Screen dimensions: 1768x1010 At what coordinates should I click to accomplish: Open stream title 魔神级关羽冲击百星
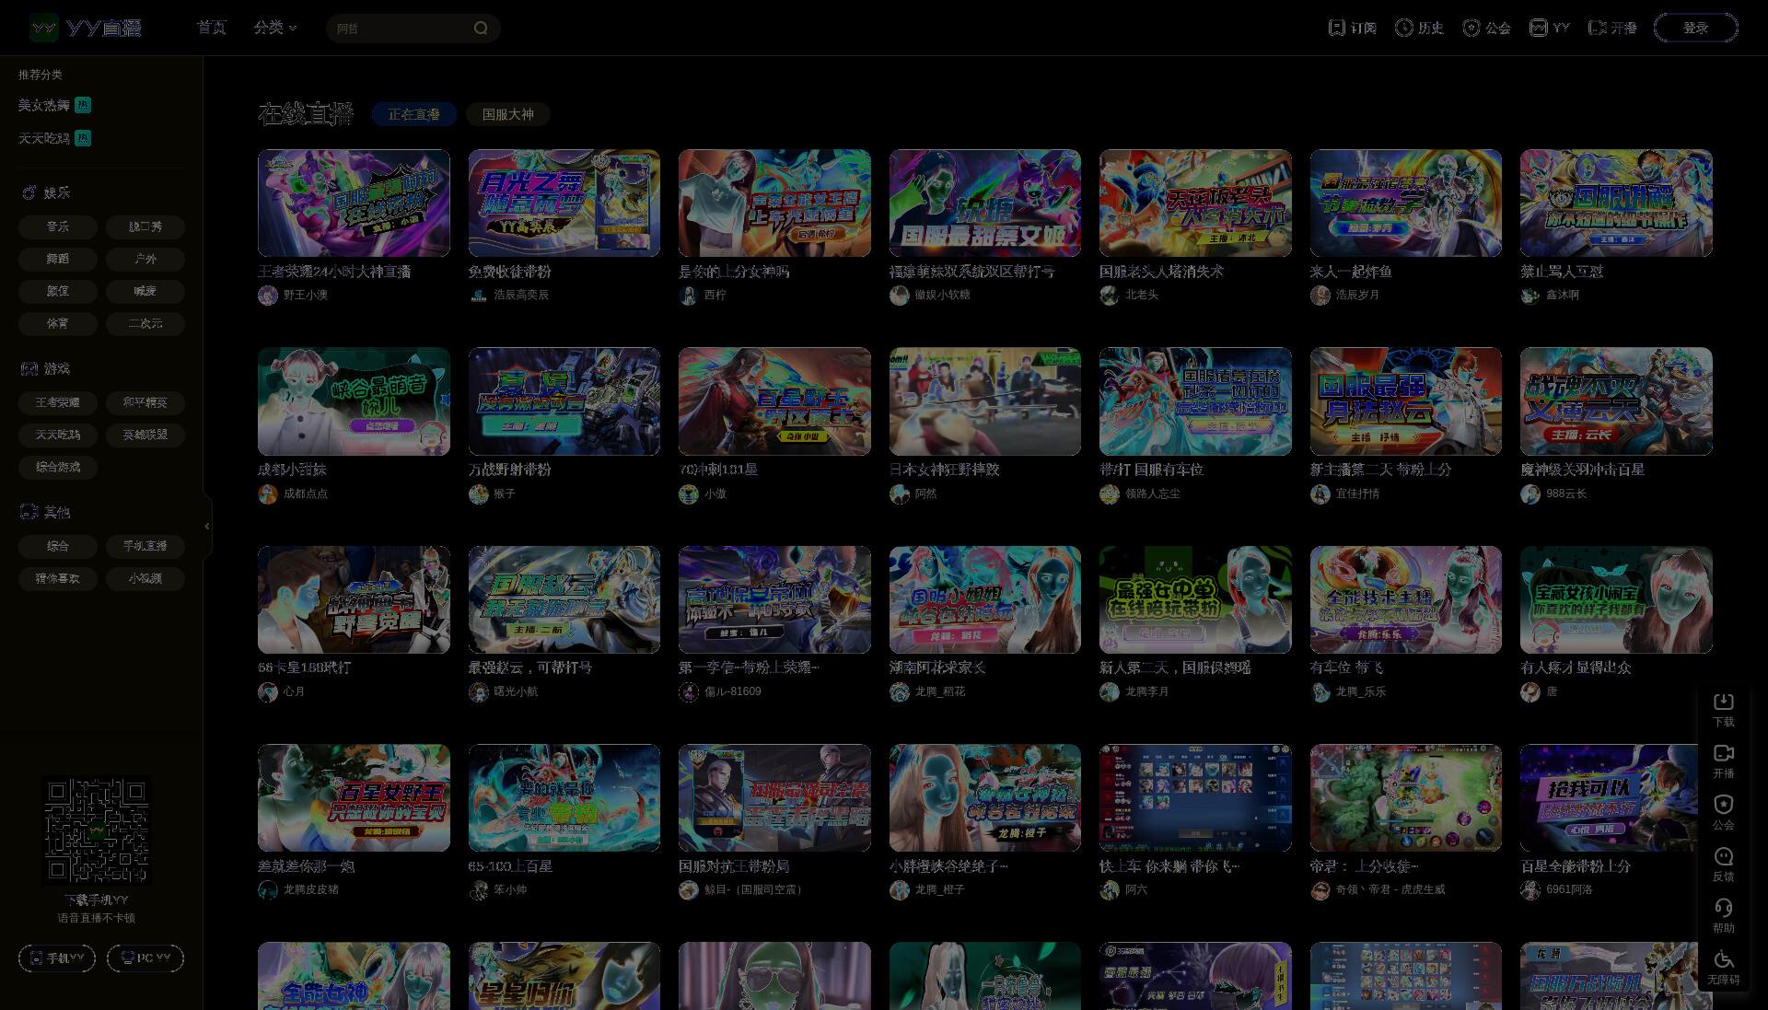click(1582, 470)
